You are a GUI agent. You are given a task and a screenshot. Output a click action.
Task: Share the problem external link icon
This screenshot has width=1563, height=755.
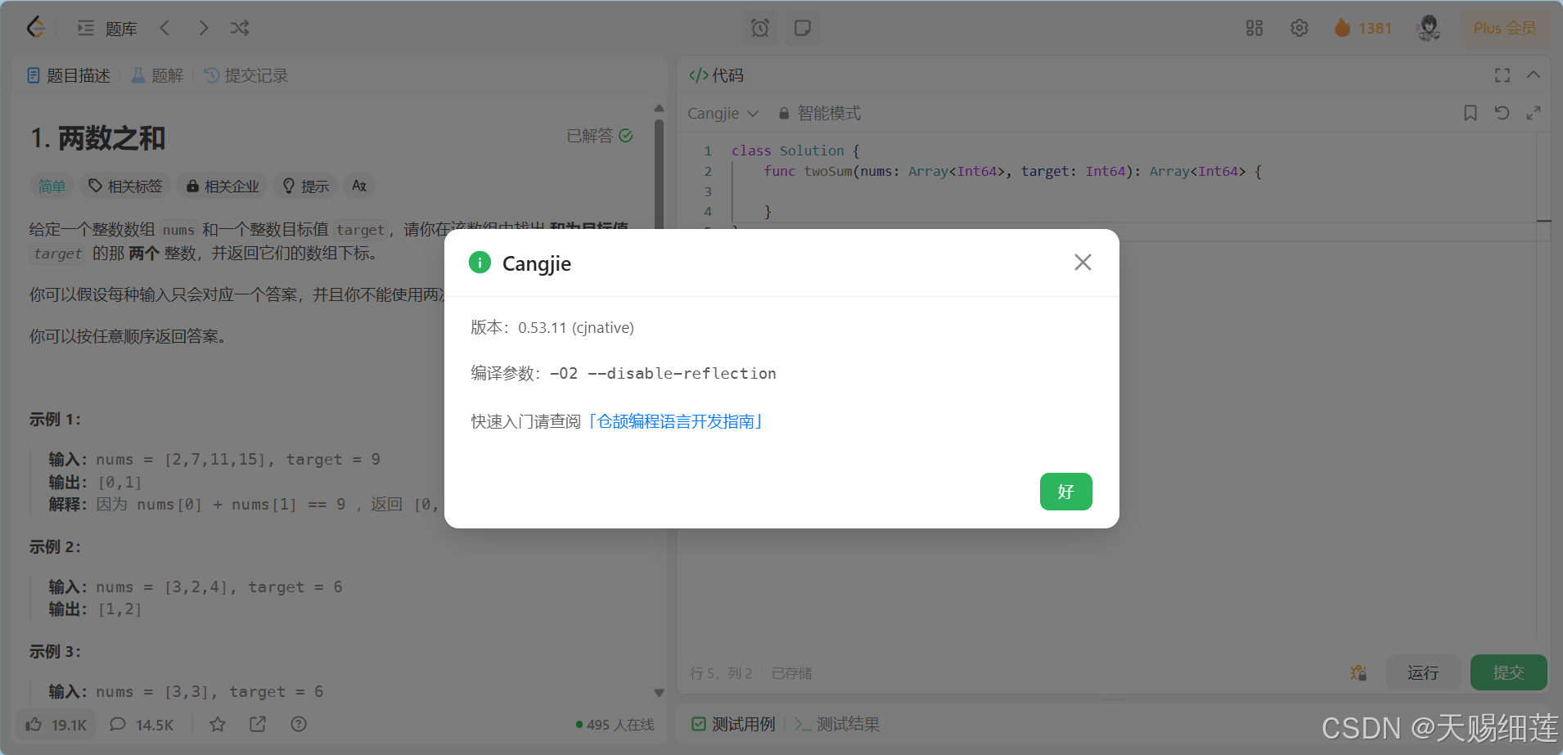(x=258, y=724)
